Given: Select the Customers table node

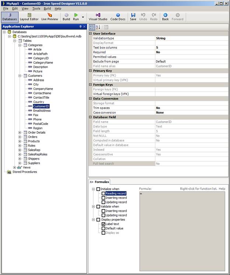Looking at the screenshot, I should (x=35, y=76).
